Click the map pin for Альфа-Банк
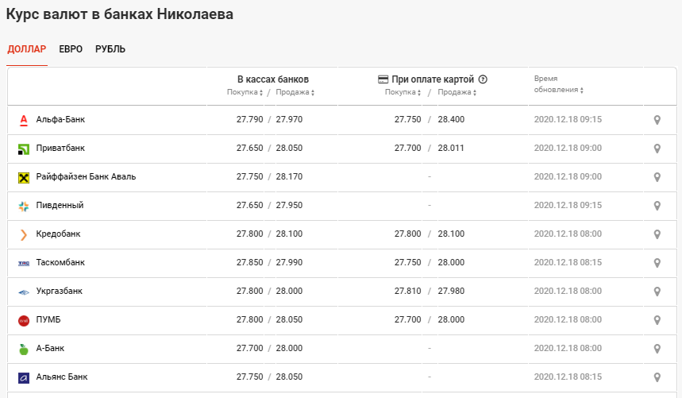Viewport: 682px width, 398px height. [657, 120]
